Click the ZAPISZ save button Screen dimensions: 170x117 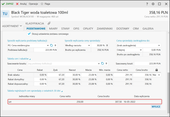[8, 4]
